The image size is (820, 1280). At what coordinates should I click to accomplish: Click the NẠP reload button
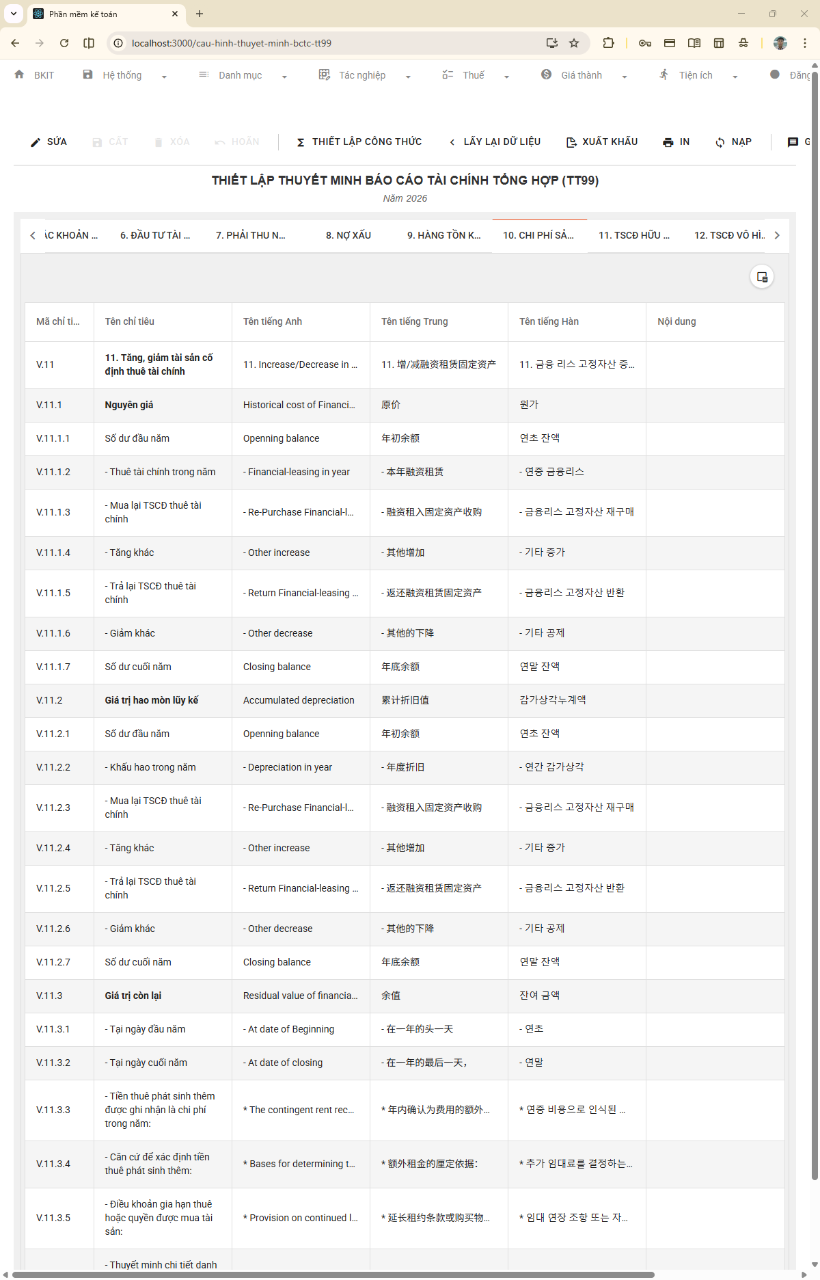[x=733, y=142]
